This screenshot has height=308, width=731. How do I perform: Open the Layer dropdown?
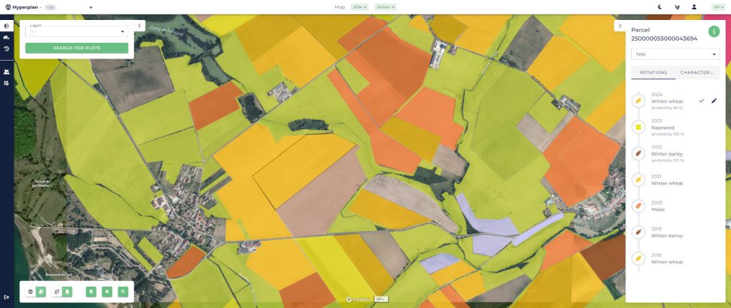[76, 31]
